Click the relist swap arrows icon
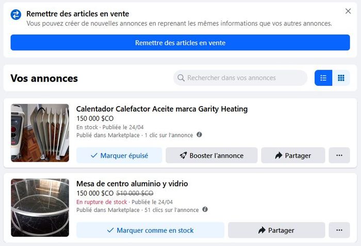This screenshot has width=361, height=246. pyautogui.click(x=16, y=15)
